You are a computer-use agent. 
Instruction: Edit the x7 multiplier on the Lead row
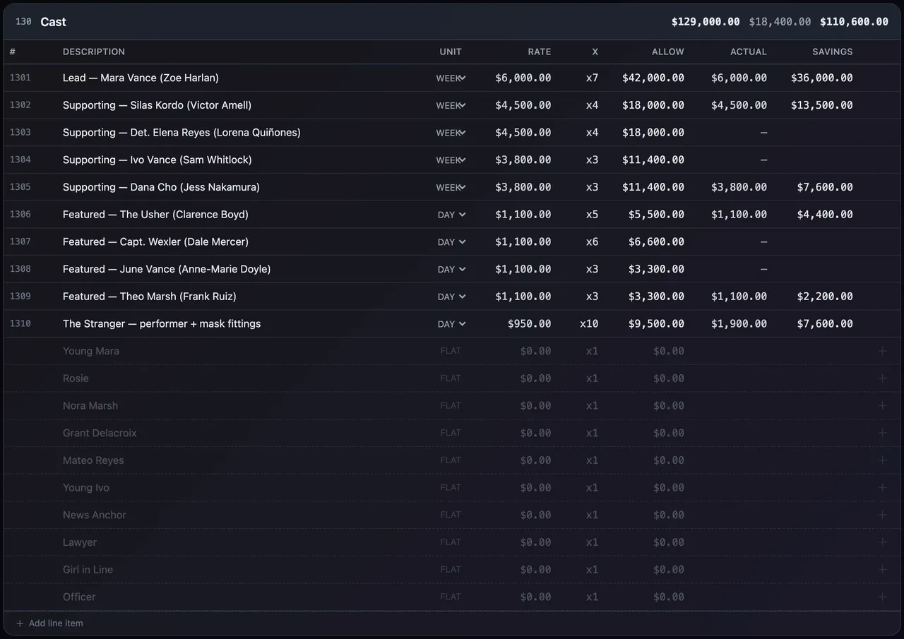592,78
